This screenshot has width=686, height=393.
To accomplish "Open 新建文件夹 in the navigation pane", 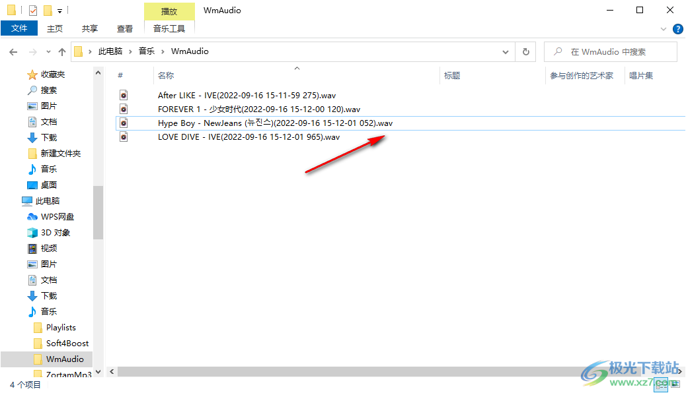I will pyautogui.click(x=60, y=154).
